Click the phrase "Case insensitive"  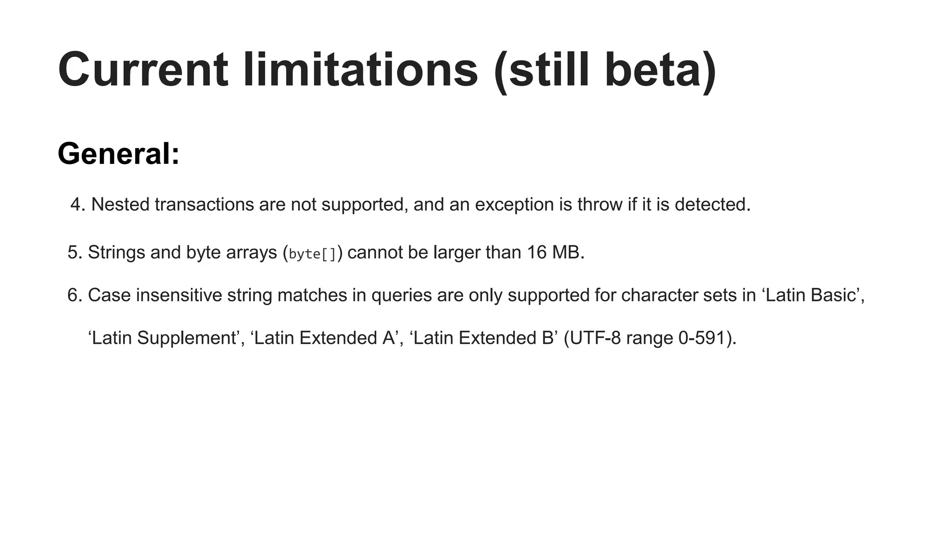click(x=155, y=295)
